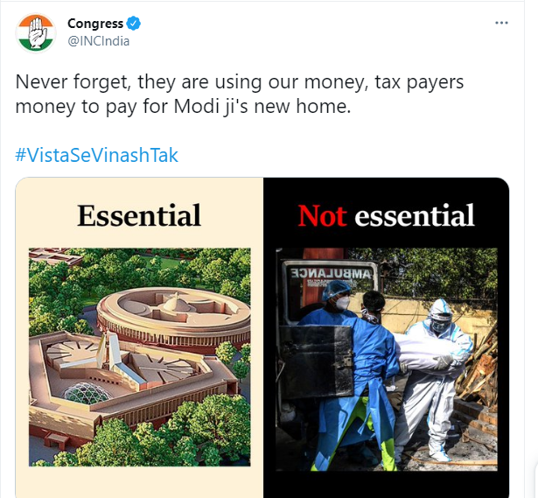Open the @INCIndia handle link

(99, 41)
